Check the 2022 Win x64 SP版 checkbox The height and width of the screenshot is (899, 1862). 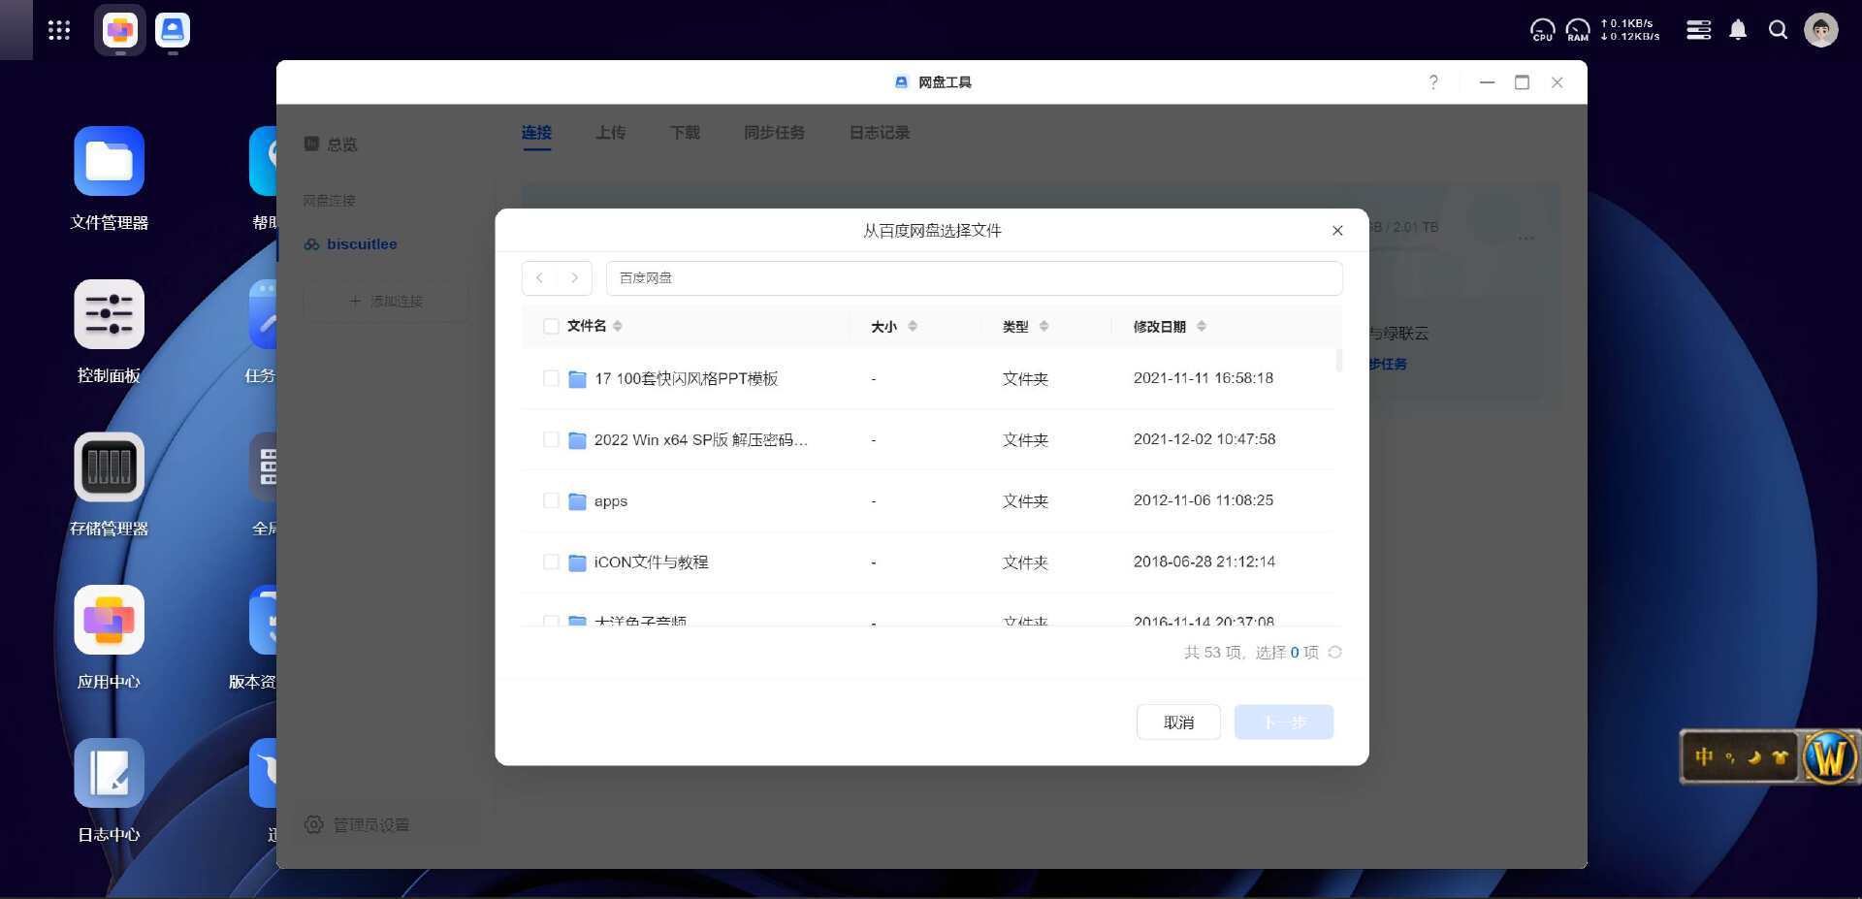click(551, 439)
